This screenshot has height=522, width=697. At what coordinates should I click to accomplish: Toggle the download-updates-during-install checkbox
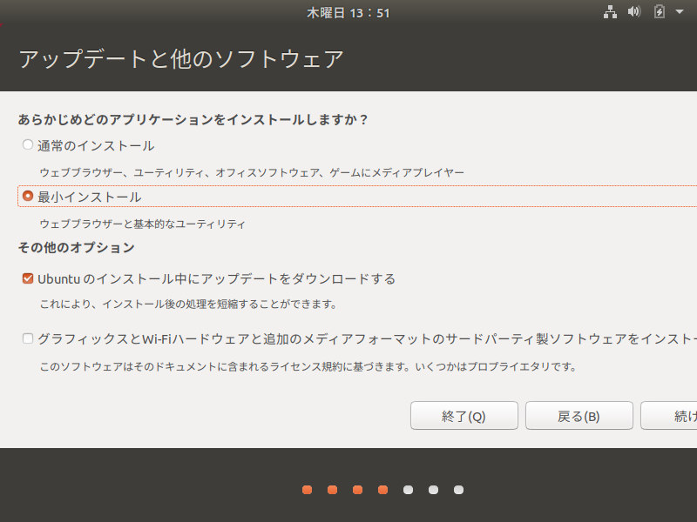[28, 278]
